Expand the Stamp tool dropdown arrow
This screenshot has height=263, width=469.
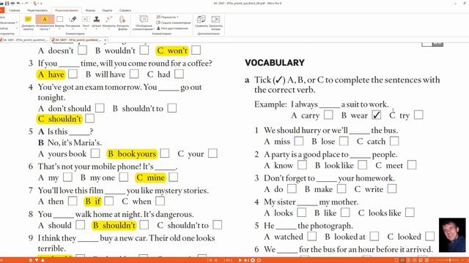coord(97,29)
